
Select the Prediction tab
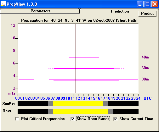120,11
